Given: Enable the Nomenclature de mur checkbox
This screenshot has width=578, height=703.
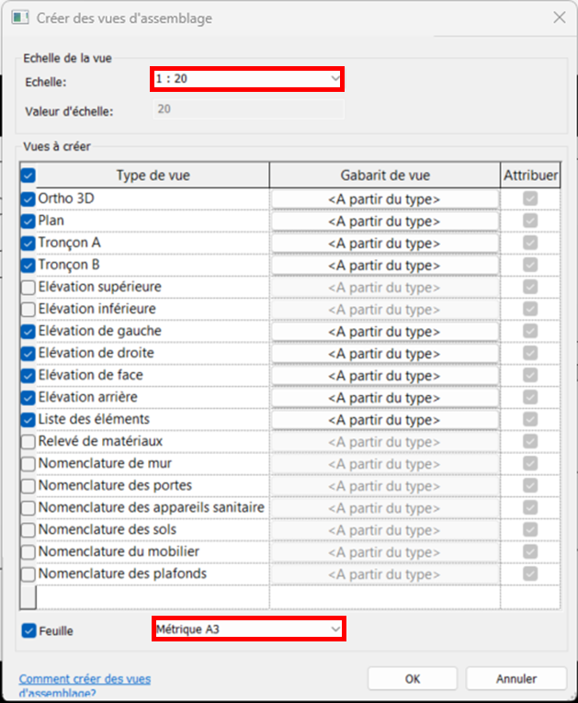Looking at the screenshot, I should 28,463.
